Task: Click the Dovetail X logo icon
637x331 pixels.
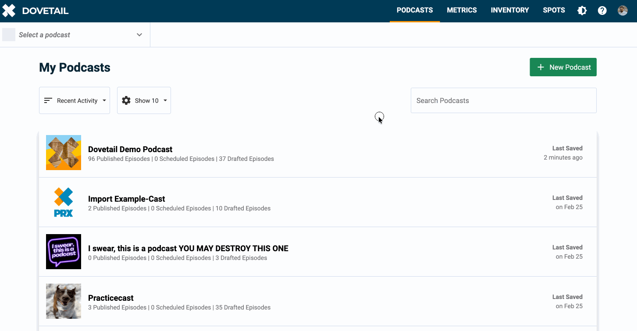Action: click(x=9, y=11)
